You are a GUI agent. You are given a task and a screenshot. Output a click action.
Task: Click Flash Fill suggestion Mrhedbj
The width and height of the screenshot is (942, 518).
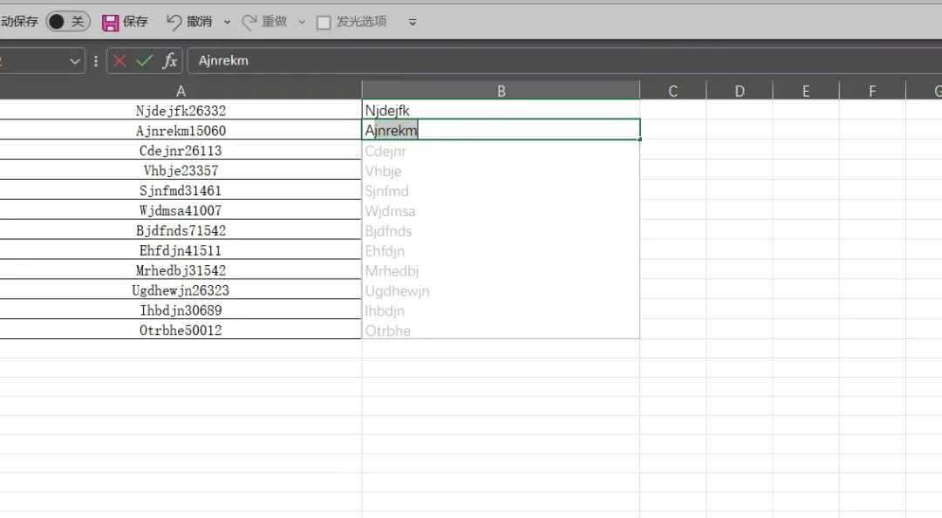501,270
